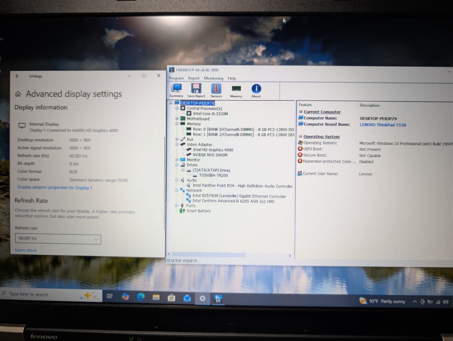Open the Monitoring menu
This screenshot has width=453, height=341.
click(x=213, y=78)
